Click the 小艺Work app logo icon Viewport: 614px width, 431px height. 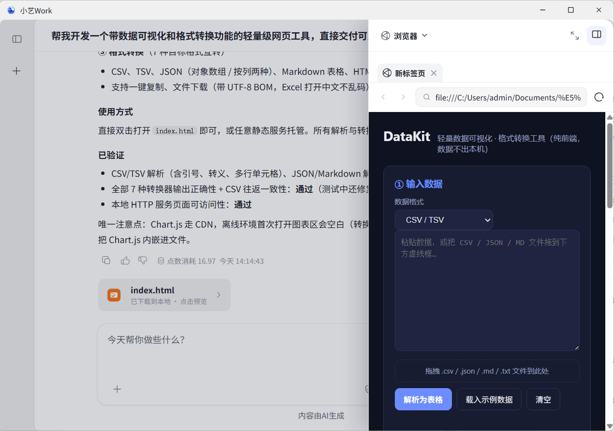click(11, 10)
